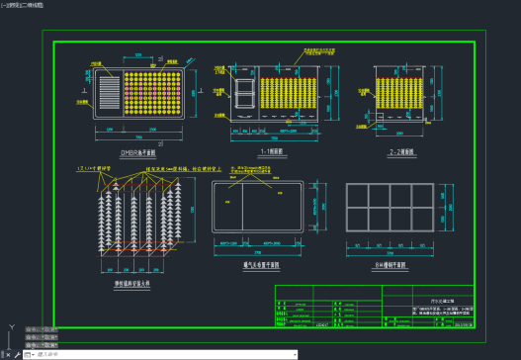Viewport: 521px width, 360px height.
Task: Click the UCS Y-axis icon
Action: click(x=12, y=327)
